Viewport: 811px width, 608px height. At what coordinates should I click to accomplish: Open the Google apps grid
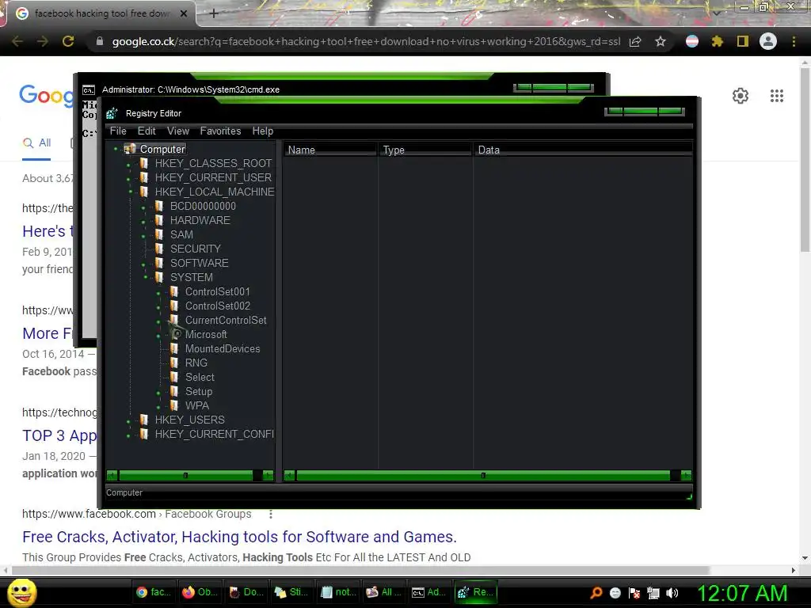[x=776, y=96]
